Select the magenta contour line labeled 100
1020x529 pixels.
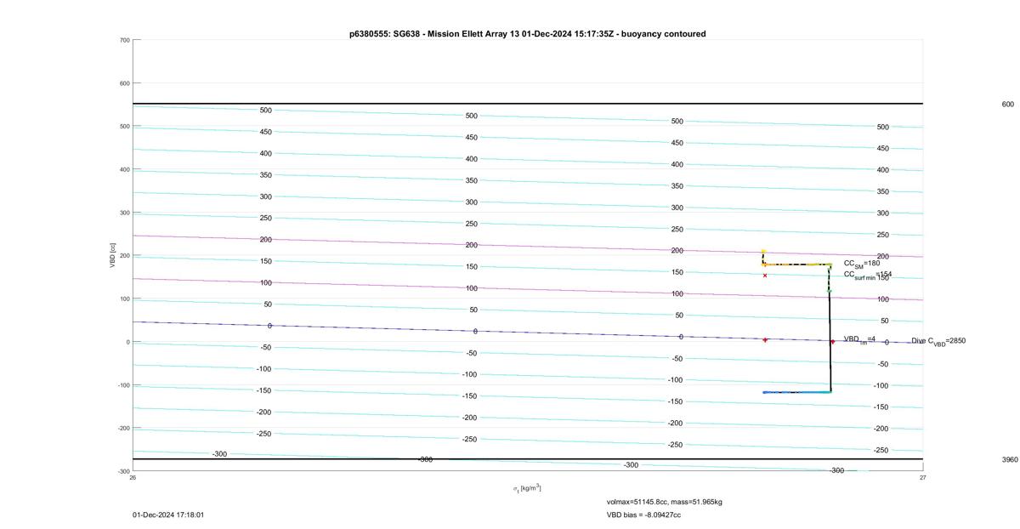click(x=528, y=289)
